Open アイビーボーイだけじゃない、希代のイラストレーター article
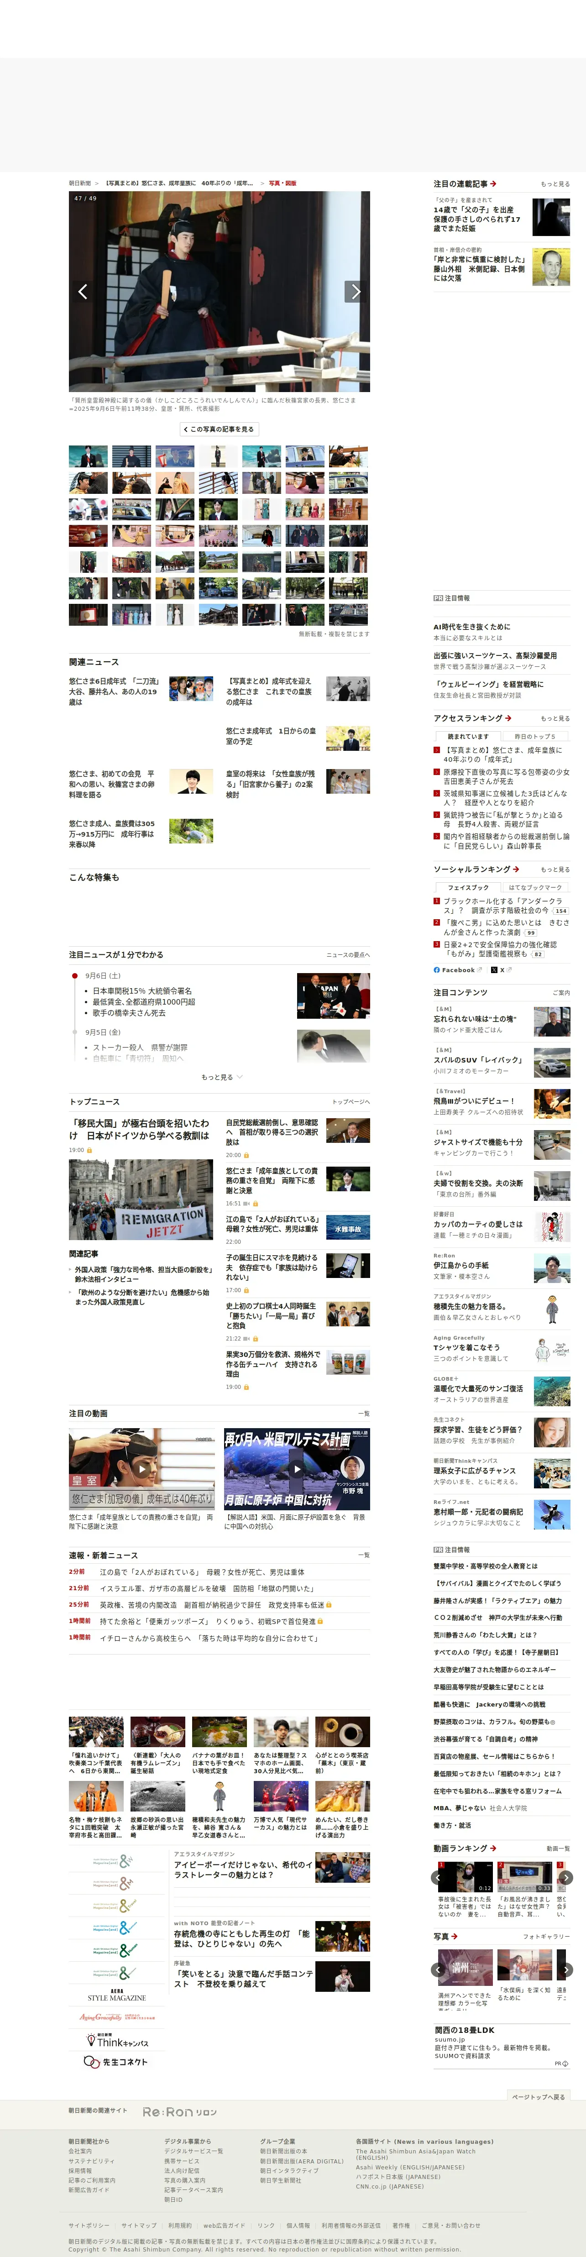This screenshot has width=586, height=2257. click(x=243, y=1870)
